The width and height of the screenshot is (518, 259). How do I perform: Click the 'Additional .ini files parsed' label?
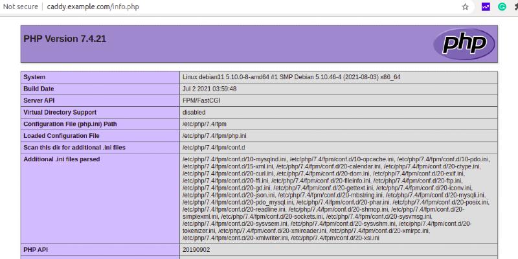[x=62, y=159]
